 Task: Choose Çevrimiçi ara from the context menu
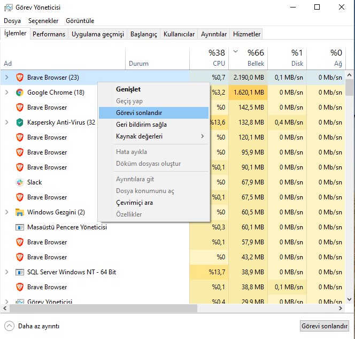pos(134,203)
